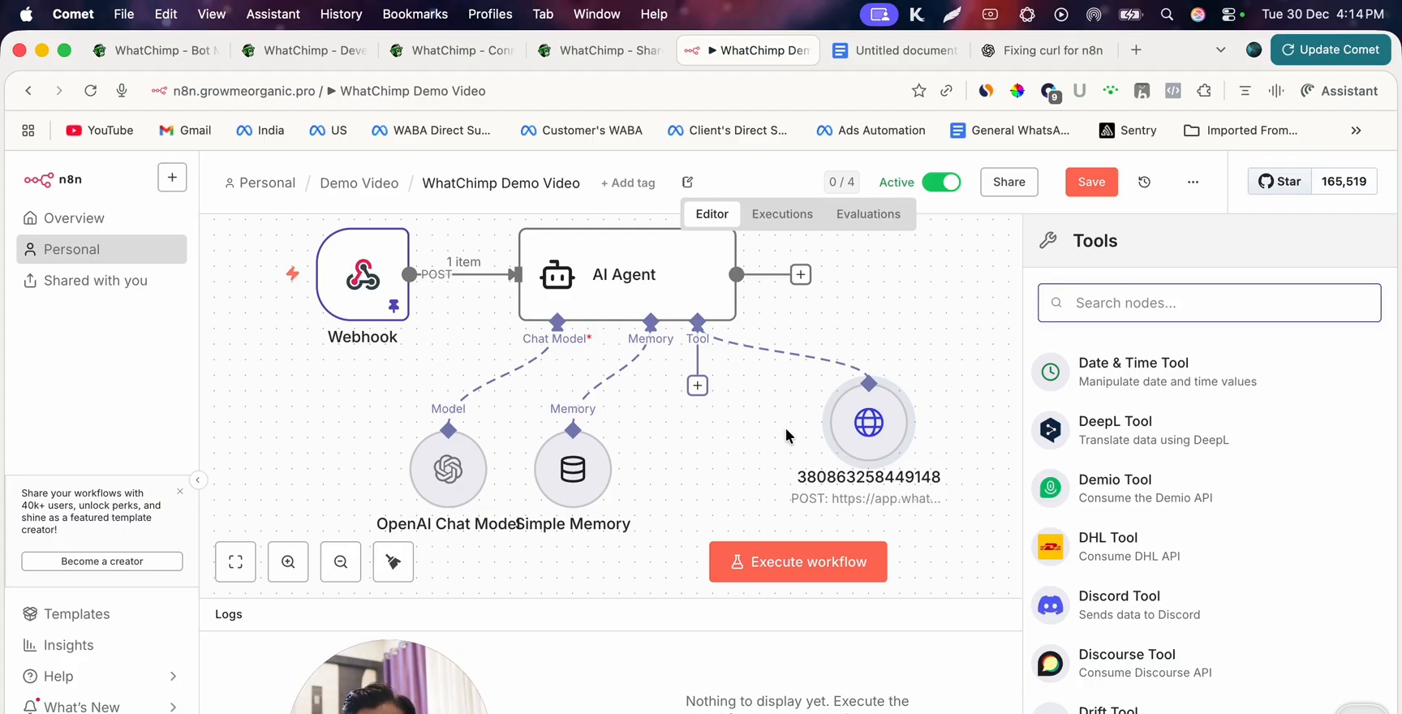1402x714 pixels.
Task: Open the HTTP request globe tool node
Action: click(x=868, y=423)
